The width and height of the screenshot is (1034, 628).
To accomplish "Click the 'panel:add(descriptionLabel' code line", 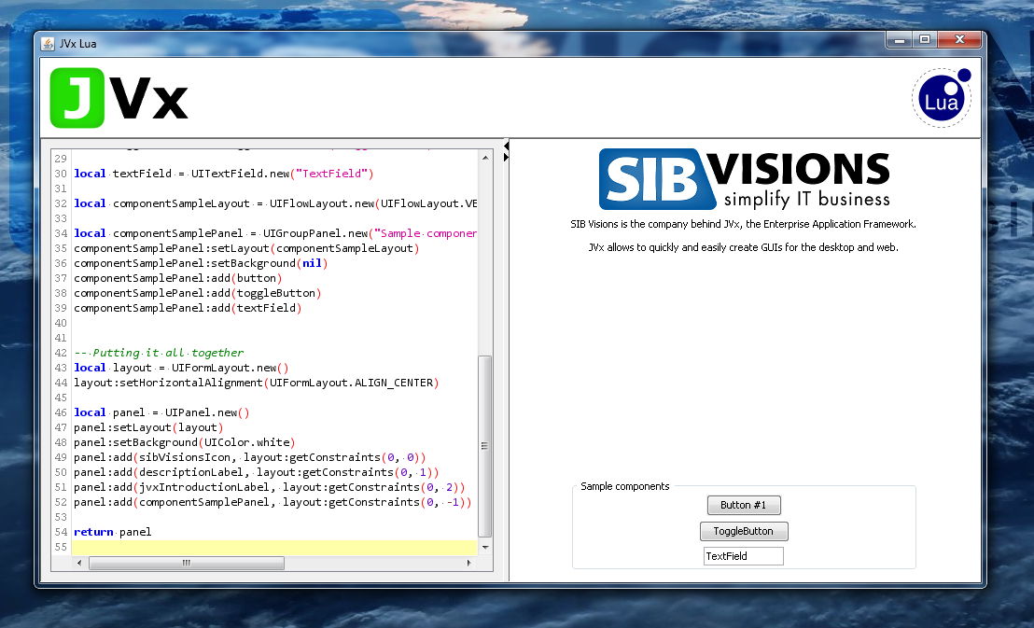I will [x=257, y=472].
